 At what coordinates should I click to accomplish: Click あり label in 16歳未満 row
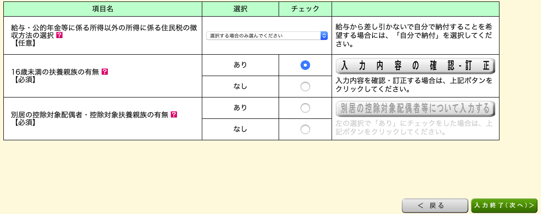(x=240, y=65)
